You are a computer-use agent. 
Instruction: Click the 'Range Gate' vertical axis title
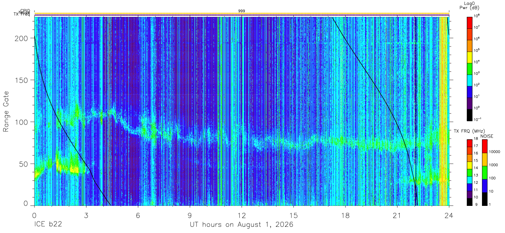(x=6, y=112)
